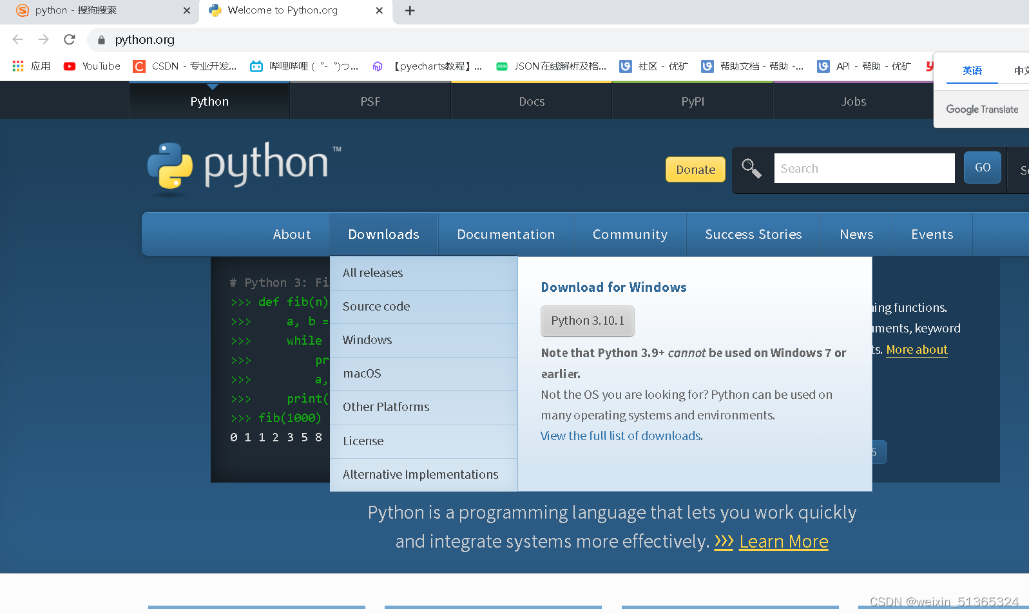This screenshot has height=614, width=1029.
Task: Open the YouTube bookmark
Action: [x=91, y=66]
